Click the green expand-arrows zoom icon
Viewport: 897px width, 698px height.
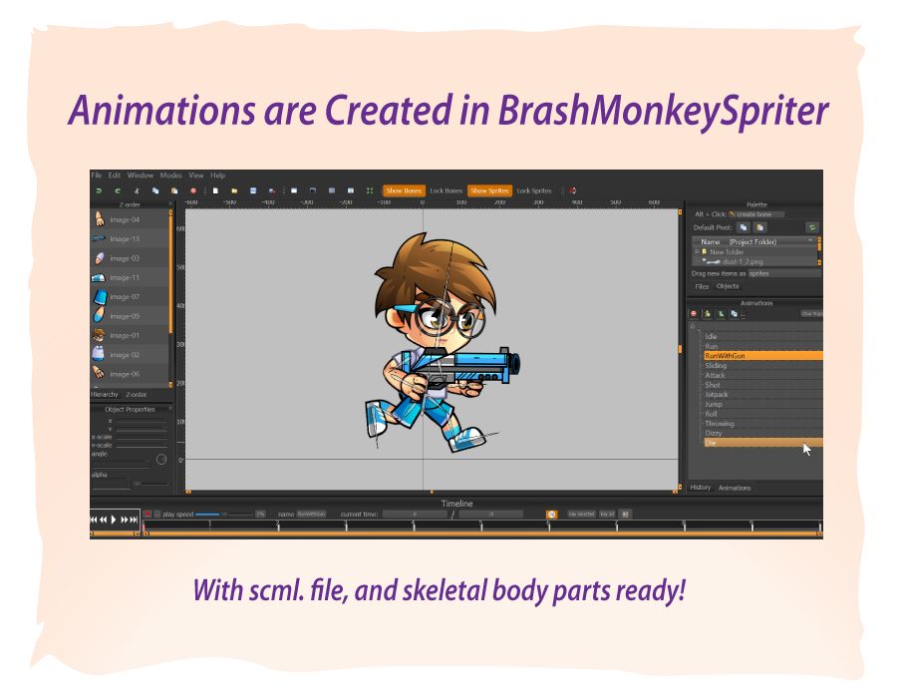(x=370, y=191)
